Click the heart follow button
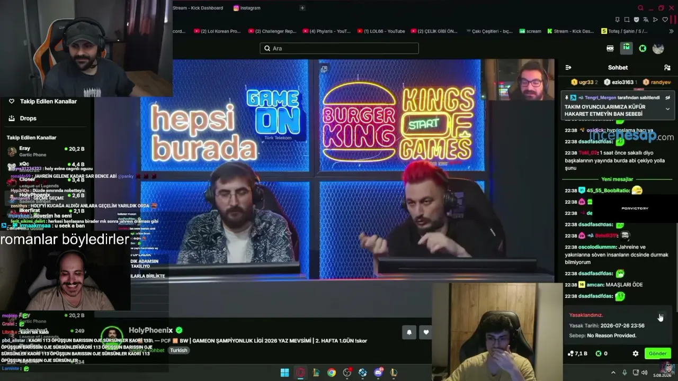This screenshot has height=381, width=678. pos(426,332)
